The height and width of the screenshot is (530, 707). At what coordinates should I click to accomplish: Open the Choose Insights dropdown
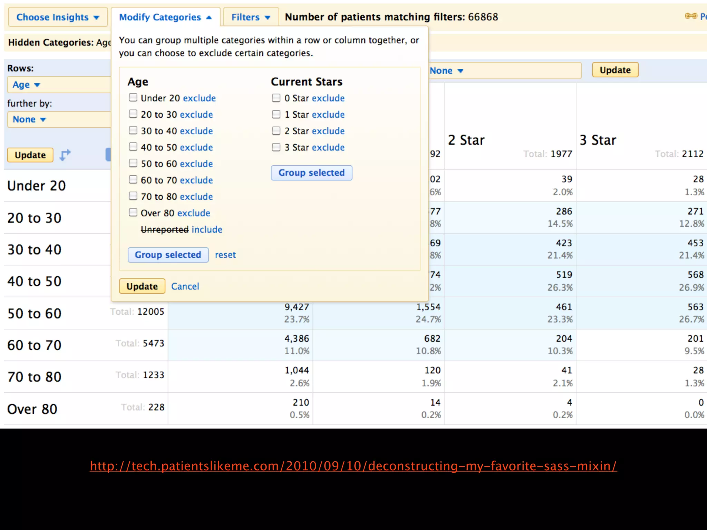point(58,17)
